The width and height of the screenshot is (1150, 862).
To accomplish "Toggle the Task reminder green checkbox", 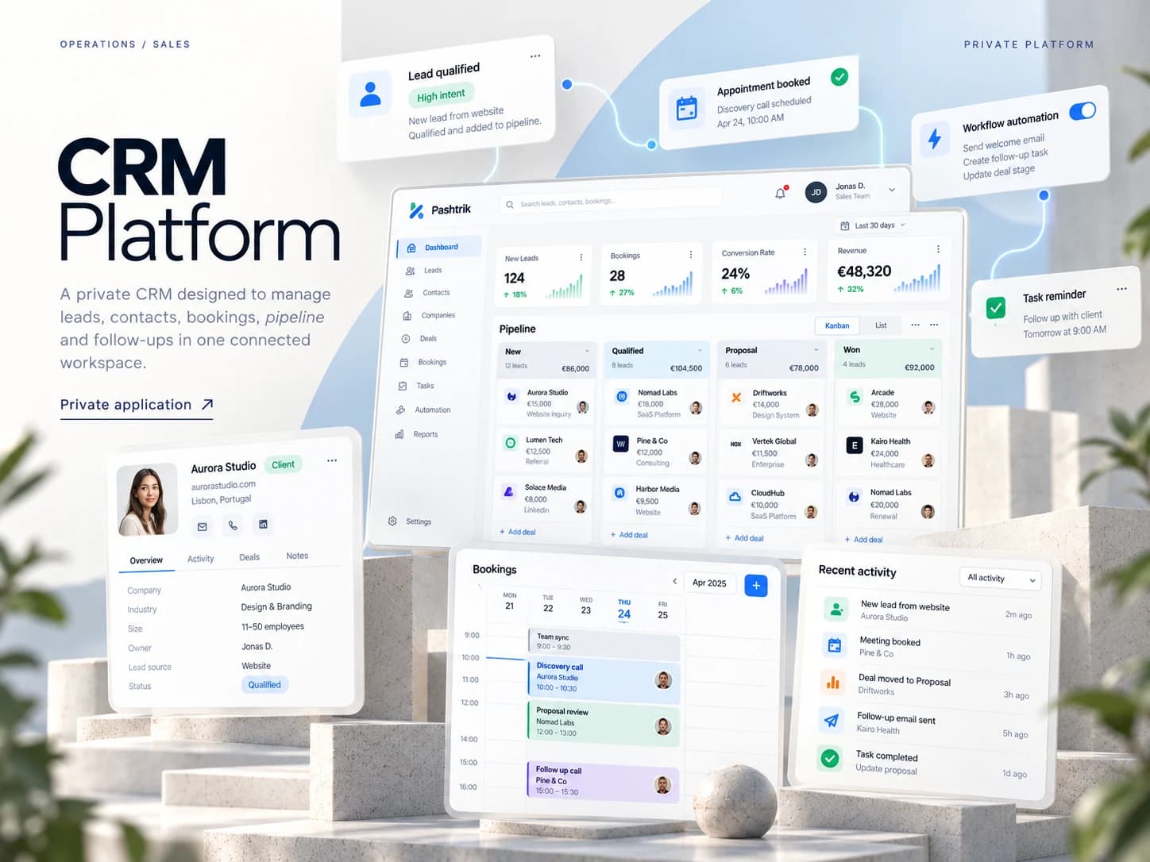I will pos(996,307).
